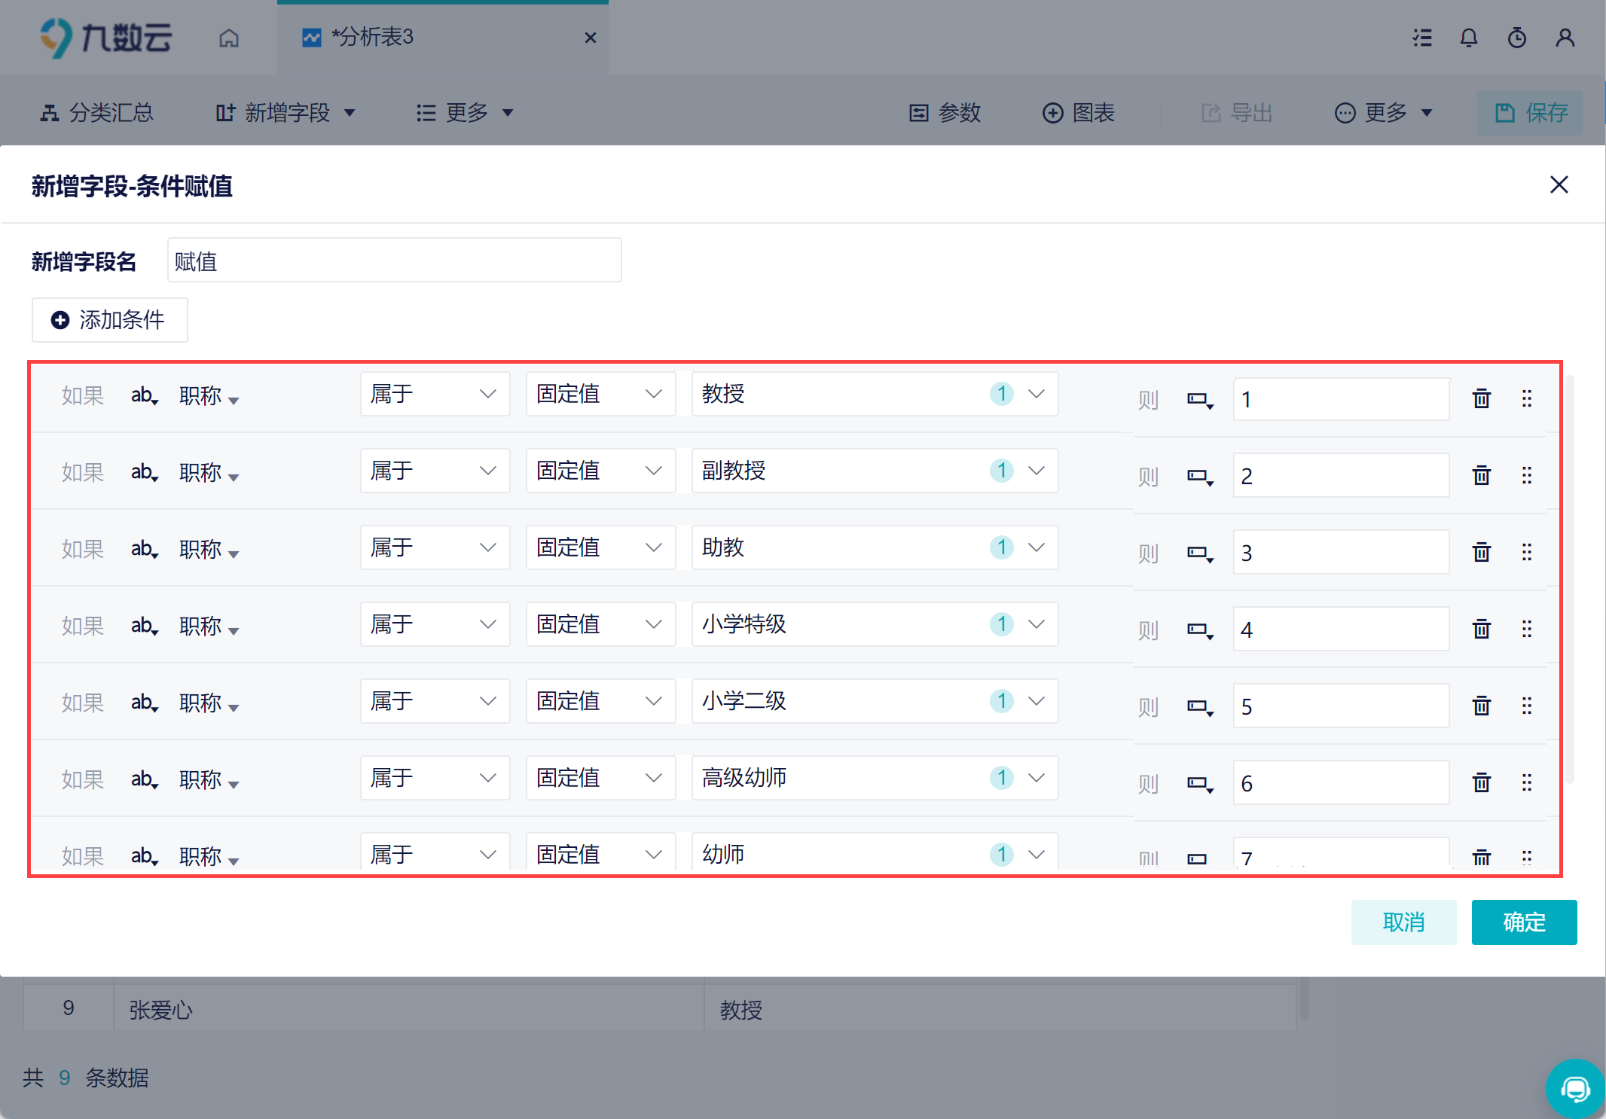
Task: Open user account icon
Action: 1565,38
